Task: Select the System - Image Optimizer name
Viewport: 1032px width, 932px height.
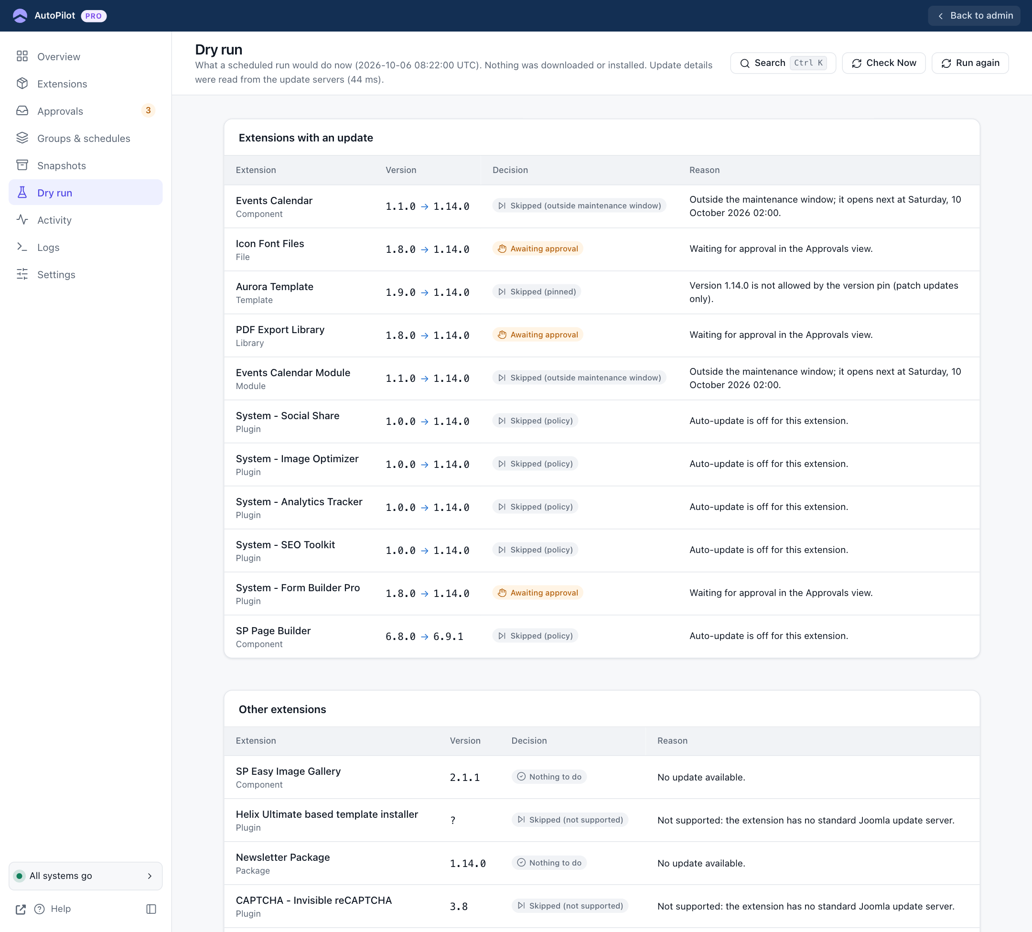Action: pos(297,459)
